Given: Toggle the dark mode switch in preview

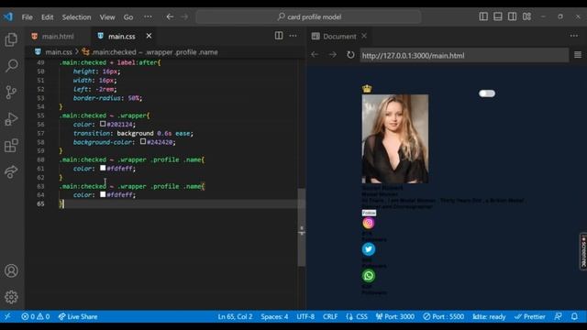Looking at the screenshot, I should (x=487, y=93).
